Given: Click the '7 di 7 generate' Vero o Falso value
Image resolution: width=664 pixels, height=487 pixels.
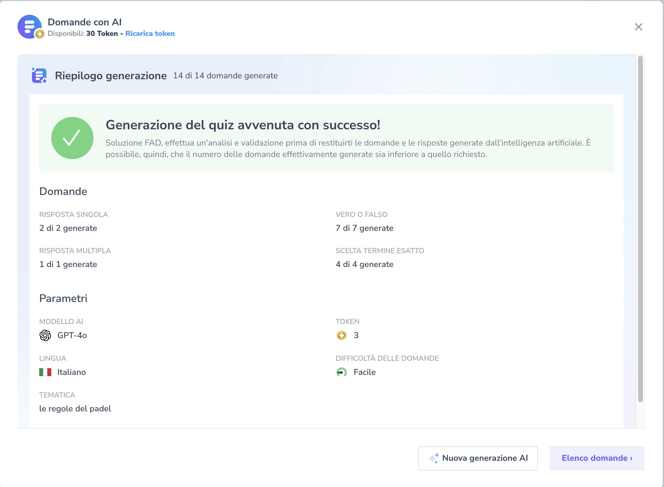Looking at the screenshot, I should pos(364,228).
